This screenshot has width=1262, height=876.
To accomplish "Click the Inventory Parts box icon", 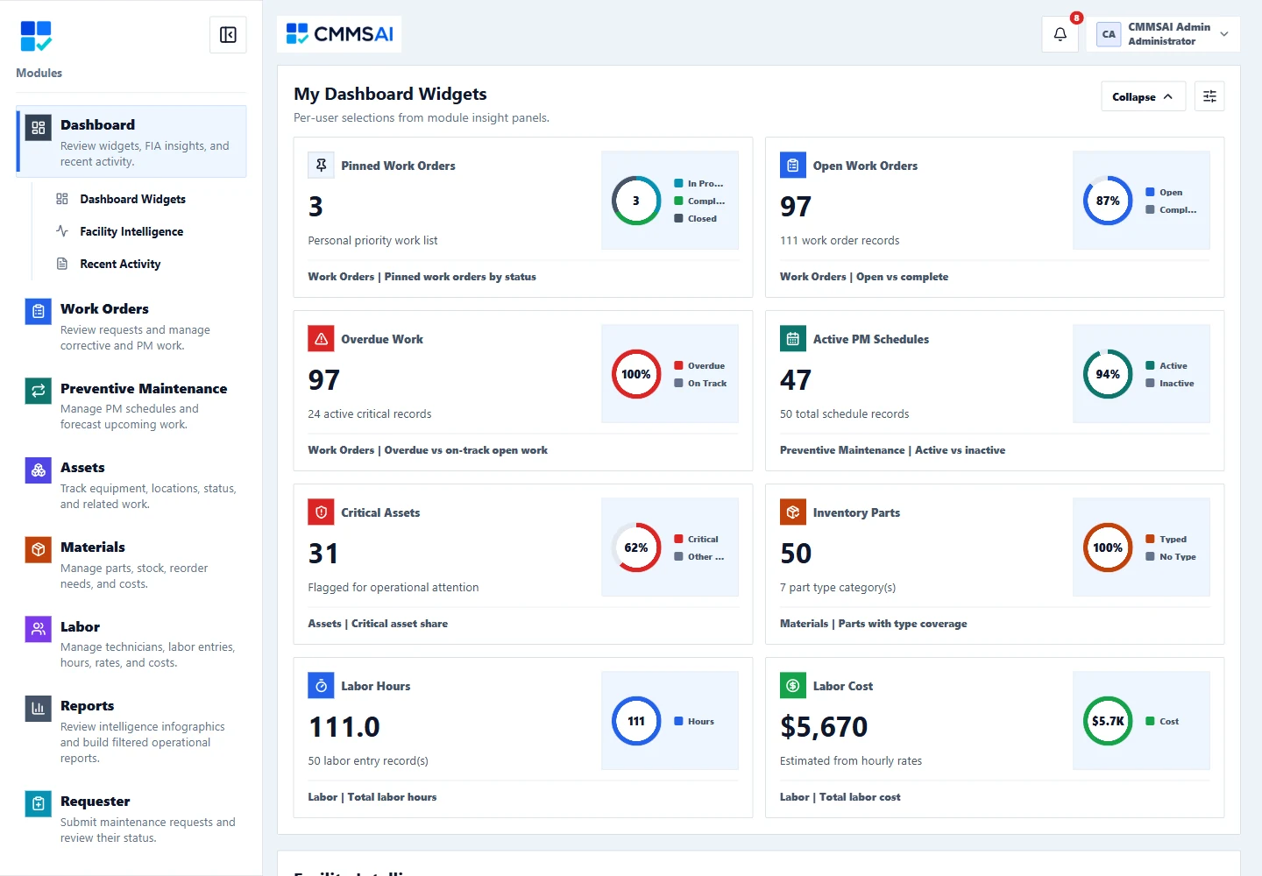I will coord(793,512).
